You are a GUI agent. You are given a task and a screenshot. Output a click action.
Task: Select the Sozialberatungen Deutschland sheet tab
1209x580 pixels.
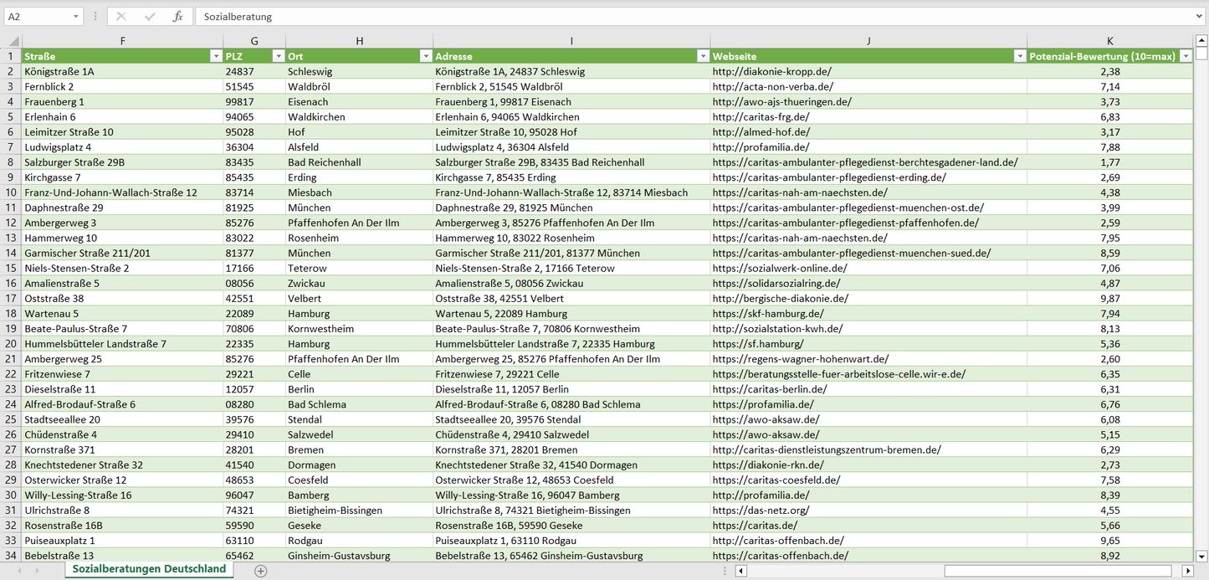pyautogui.click(x=149, y=569)
